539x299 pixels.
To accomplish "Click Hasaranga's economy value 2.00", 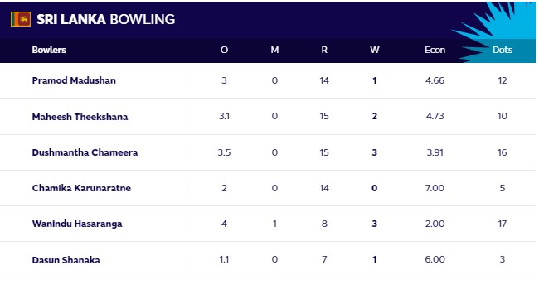I will pyautogui.click(x=435, y=224).
